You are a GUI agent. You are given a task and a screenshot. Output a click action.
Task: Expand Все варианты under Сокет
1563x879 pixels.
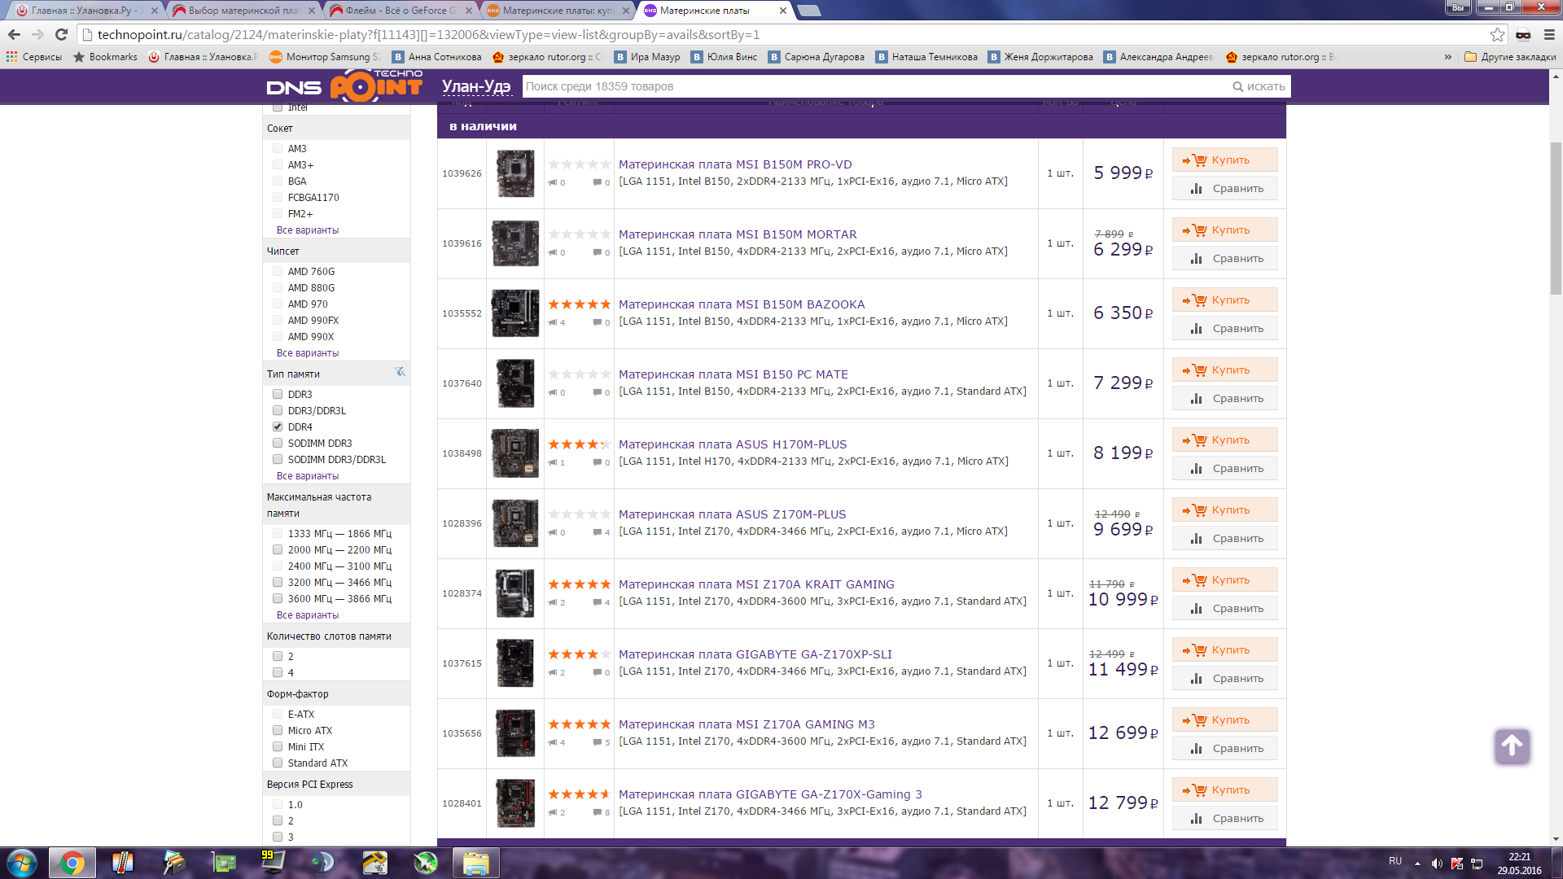(x=307, y=230)
